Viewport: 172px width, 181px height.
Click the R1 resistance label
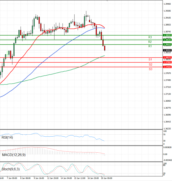(150, 46)
